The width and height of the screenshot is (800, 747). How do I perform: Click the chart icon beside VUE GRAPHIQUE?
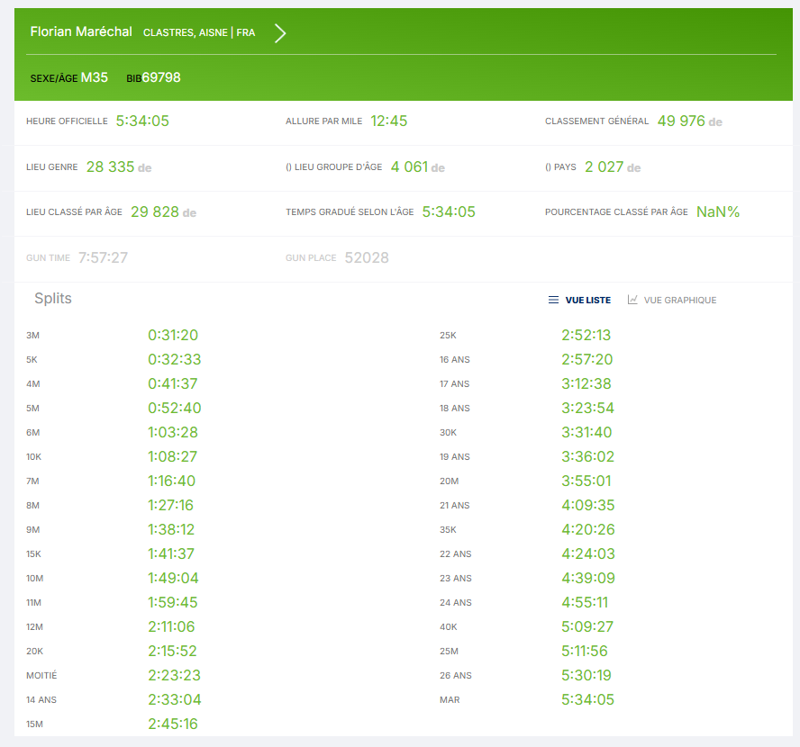click(632, 300)
